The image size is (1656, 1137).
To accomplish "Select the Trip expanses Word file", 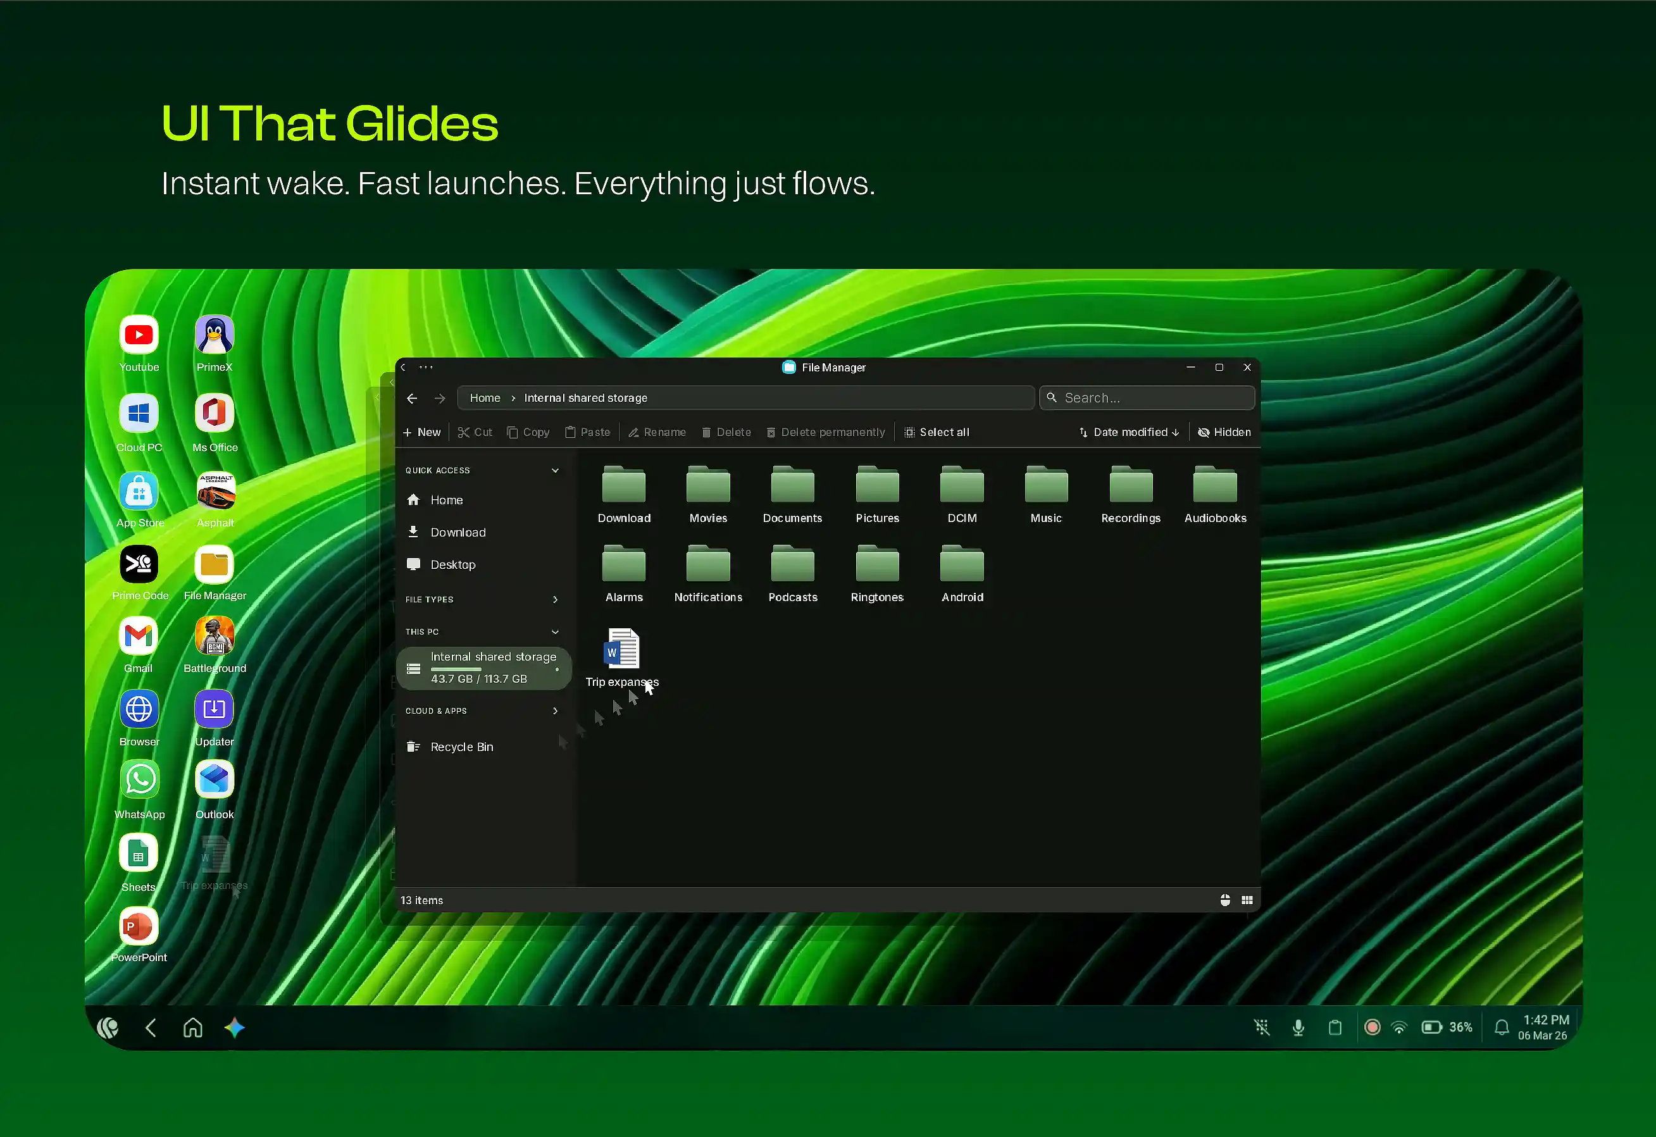I will tap(622, 658).
